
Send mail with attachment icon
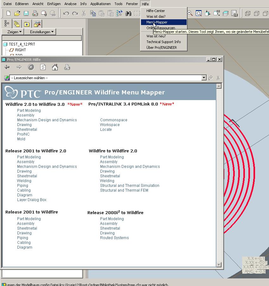44,13
